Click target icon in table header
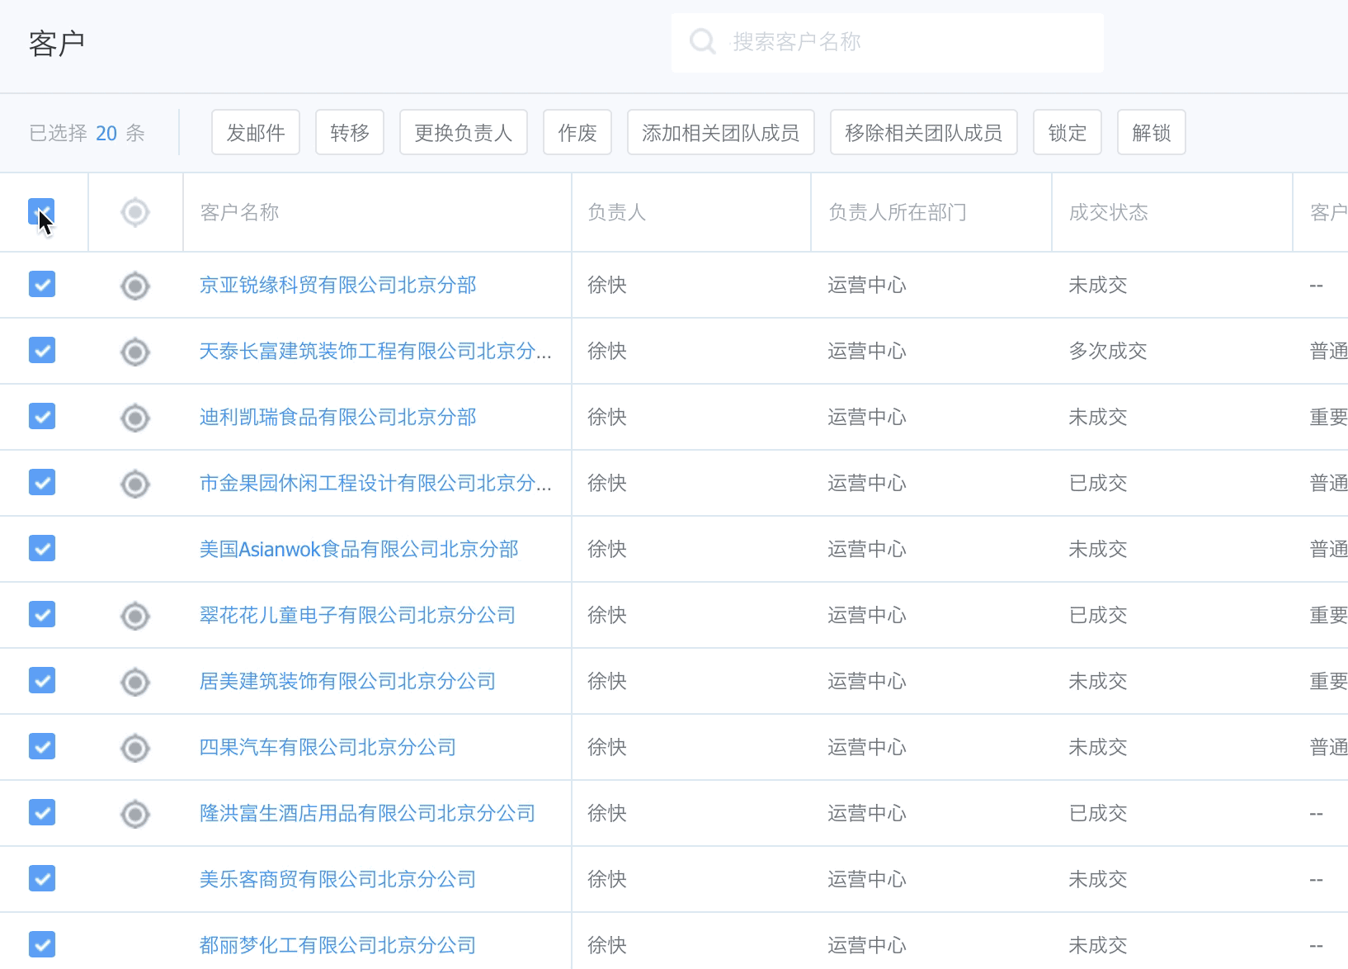The image size is (1348, 969). pyautogui.click(x=135, y=212)
